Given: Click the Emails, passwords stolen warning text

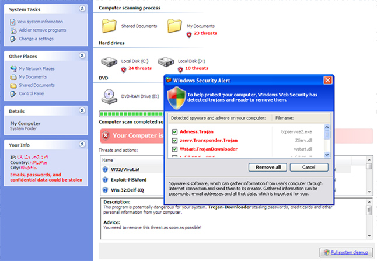Looking at the screenshot, I should [x=46, y=178].
